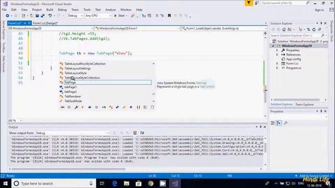
Task: Expand the References node in Solution Explorer
Action: tap(277, 55)
